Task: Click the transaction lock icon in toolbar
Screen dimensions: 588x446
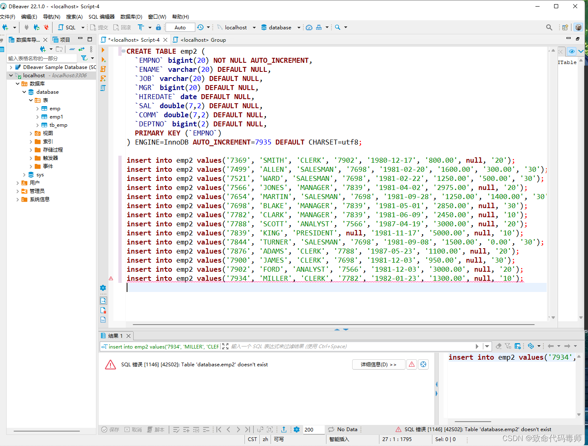Action: 158,27
